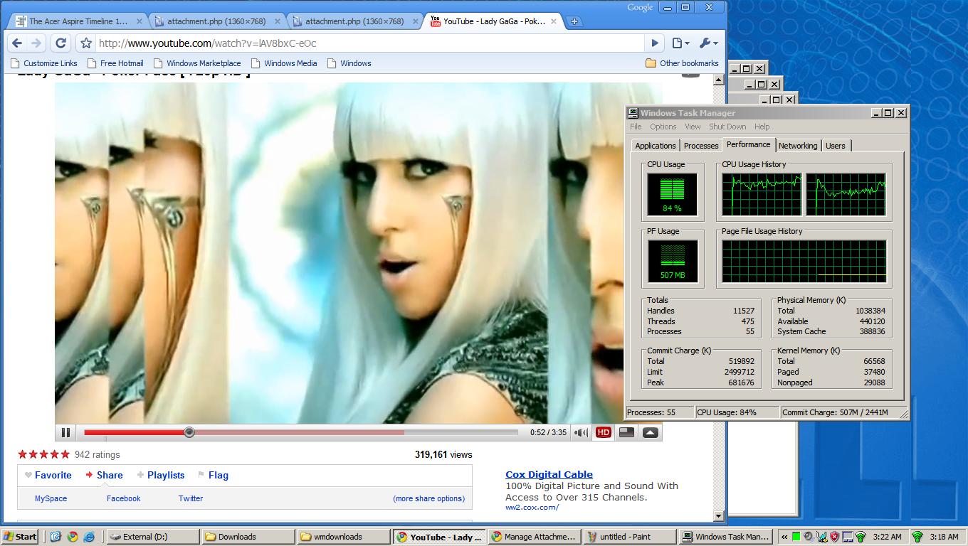Open the wmdownloads taskbar button
Viewport: 968px width, 546px height.
[x=344, y=537]
